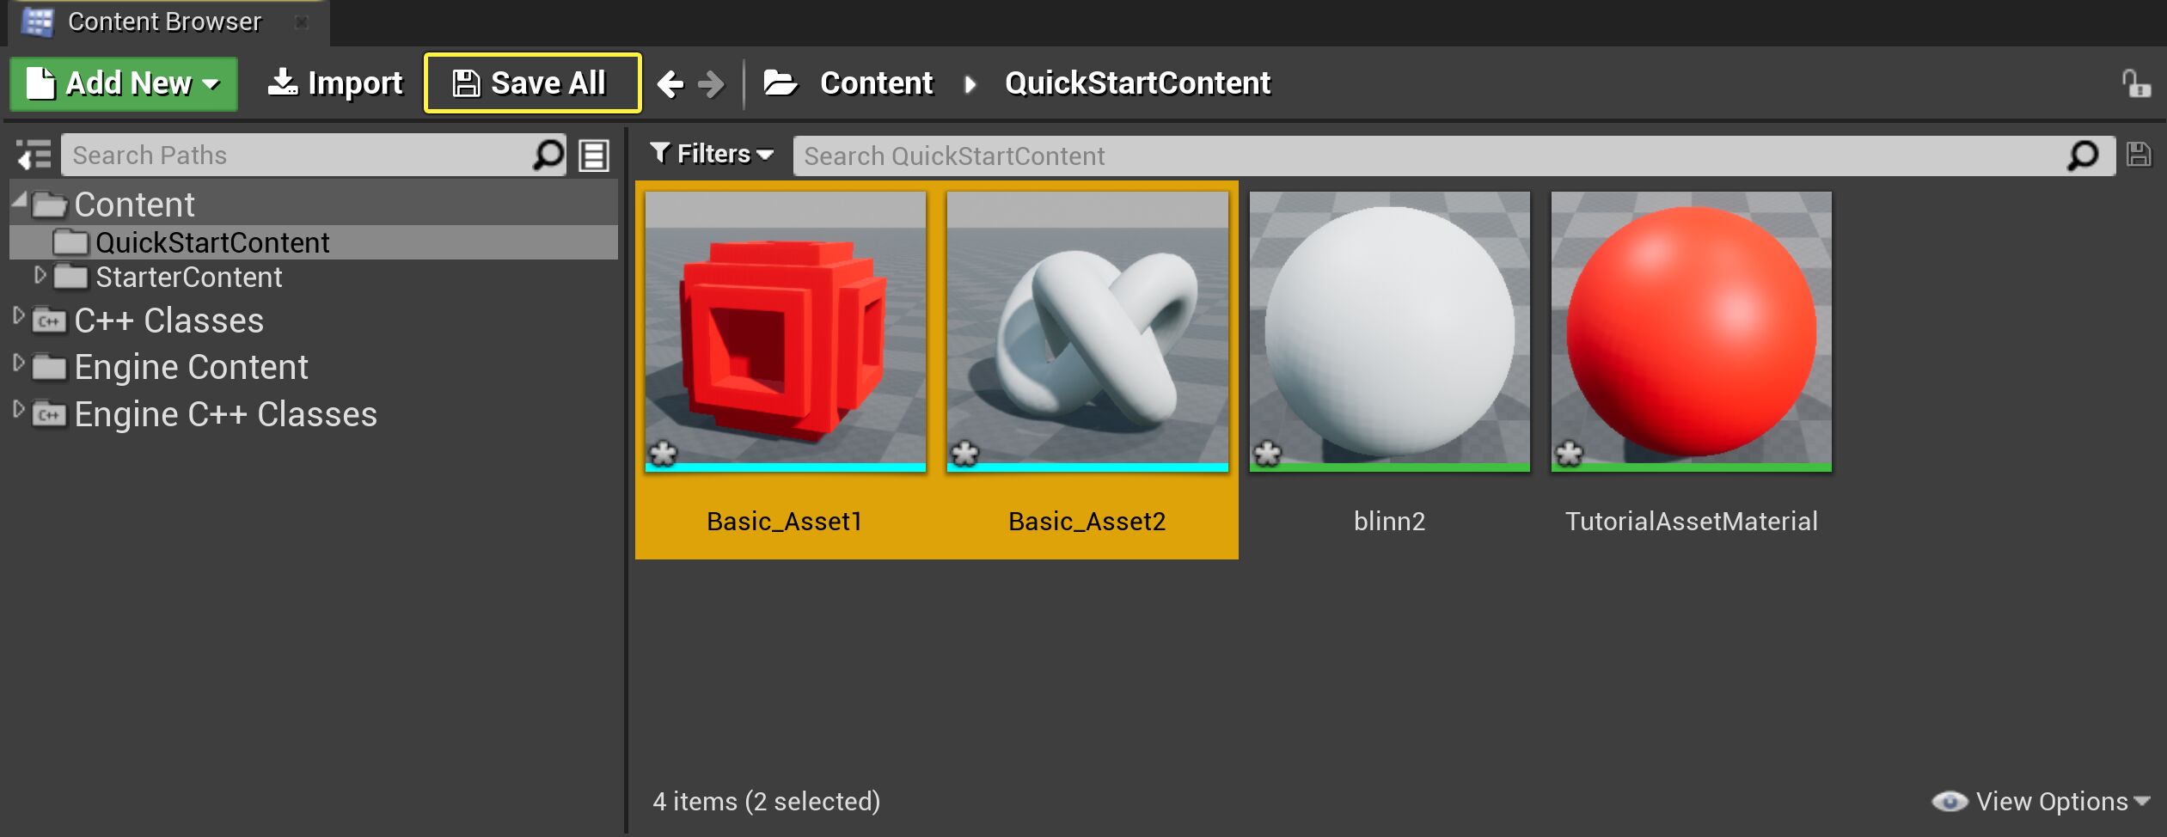This screenshot has width=2167, height=837.
Task: Click the magnifier in the asset search bar
Action: coord(2084,156)
